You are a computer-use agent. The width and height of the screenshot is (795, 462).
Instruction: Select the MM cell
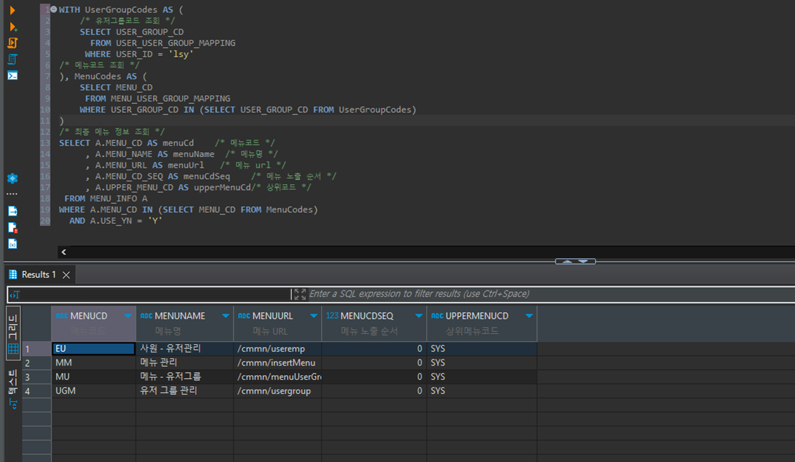tap(94, 363)
